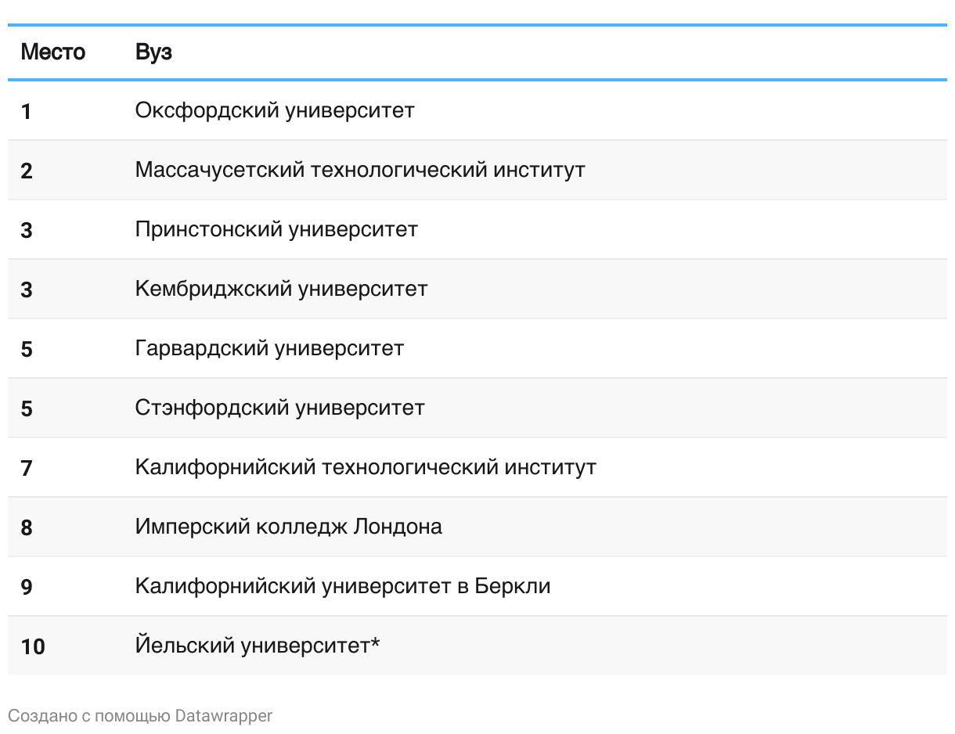Select Гарвардский университет in the list
Screen dimensions: 955x734
(x=269, y=348)
